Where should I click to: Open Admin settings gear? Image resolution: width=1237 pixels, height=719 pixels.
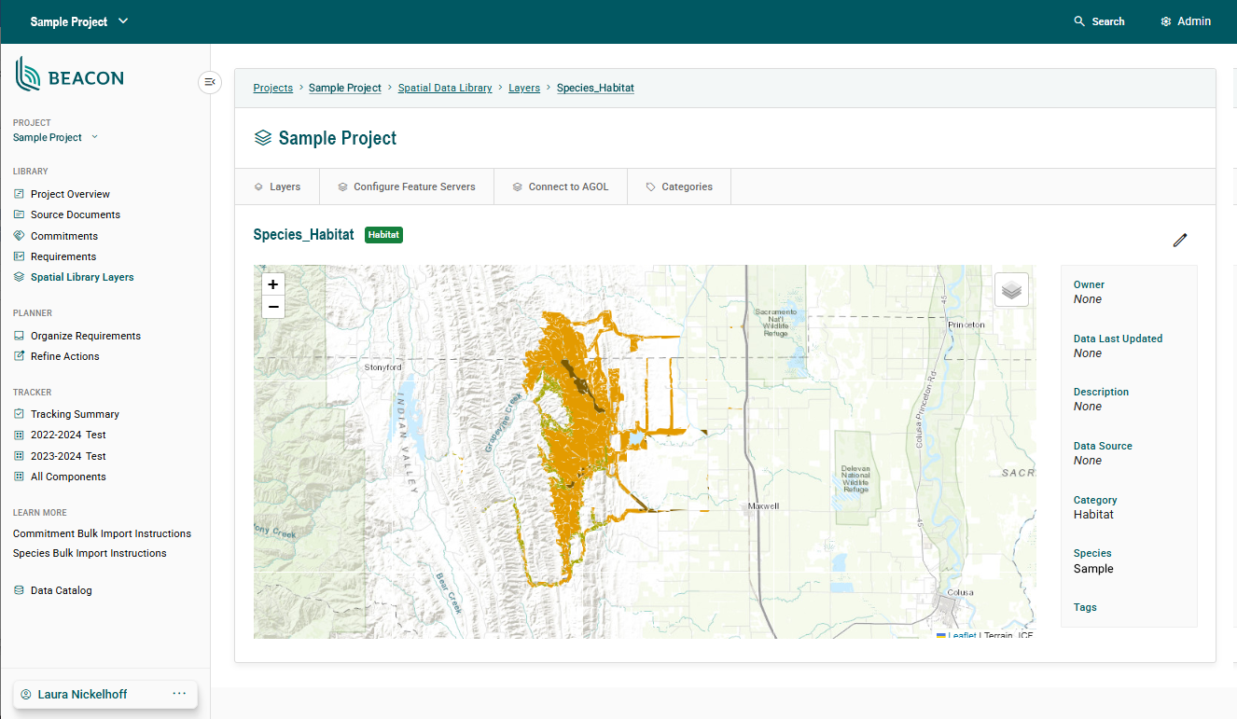pos(1165,21)
